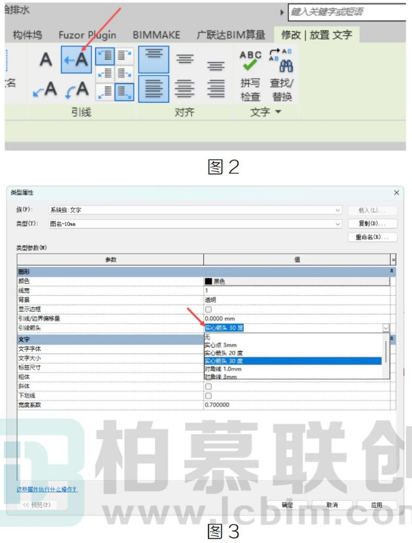Screen dimensions: 412x543
Task: Open 这些属性执行什么操作? help link
Action: coord(47,489)
